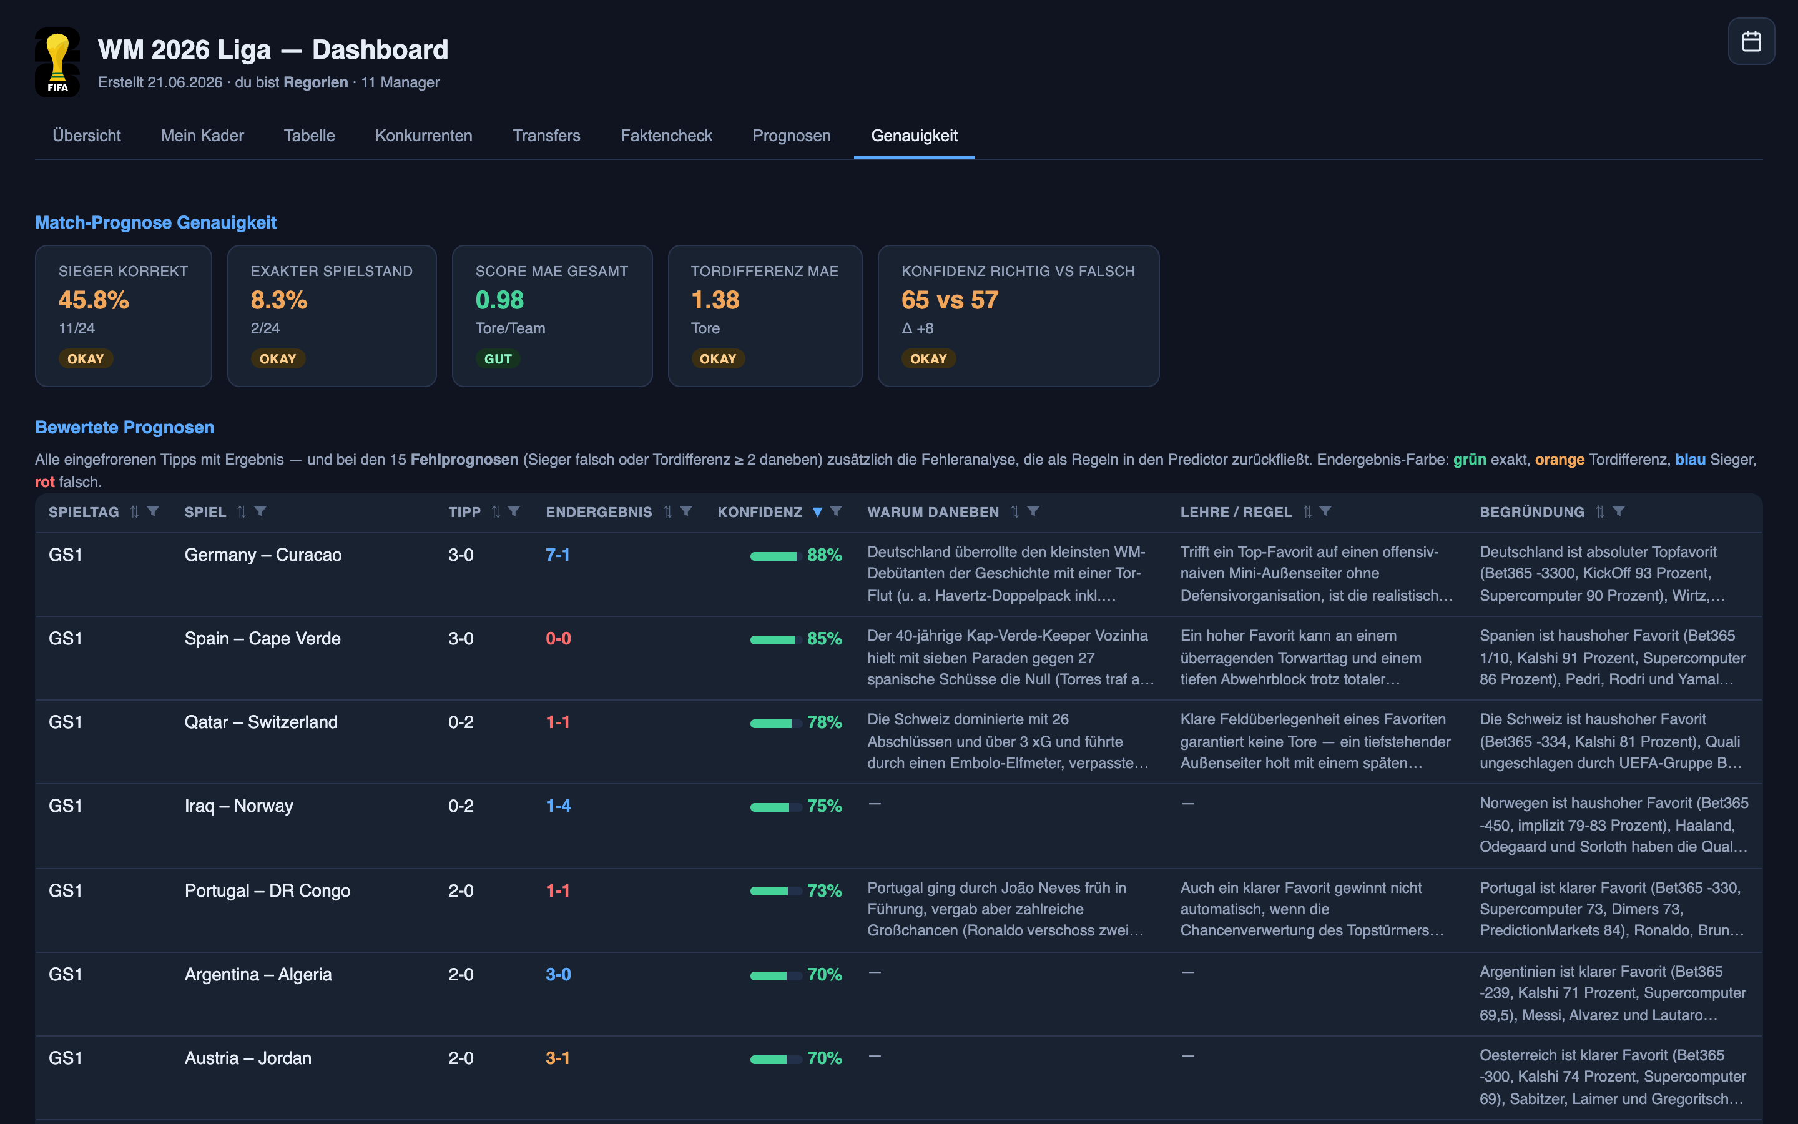Filter the Endergebnis column

coord(685,511)
